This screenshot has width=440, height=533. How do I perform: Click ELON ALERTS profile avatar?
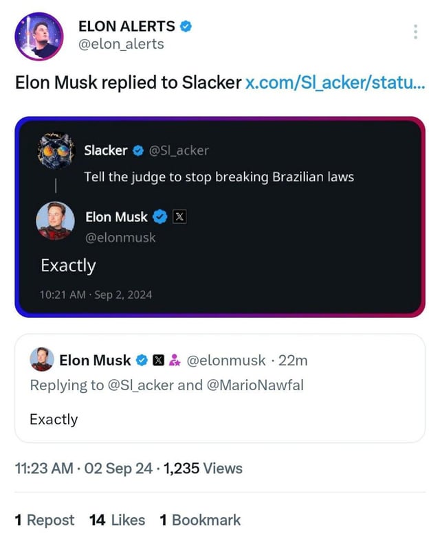(x=39, y=36)
